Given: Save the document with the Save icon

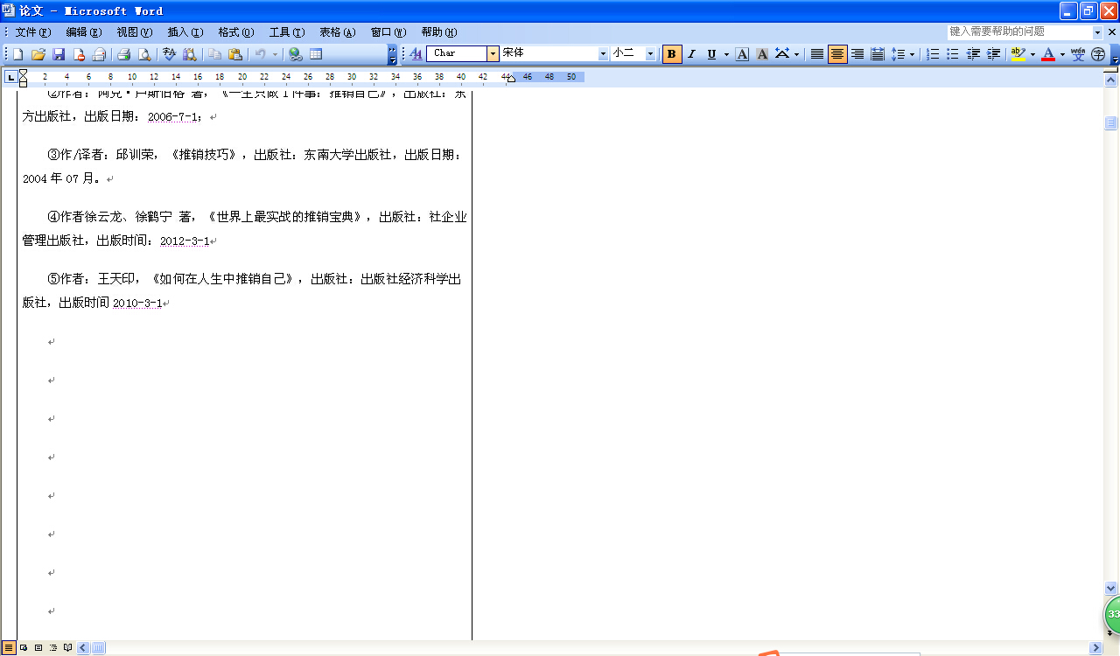Looking at the screenshot, I should pyautogui.click(x=59, y=54).
